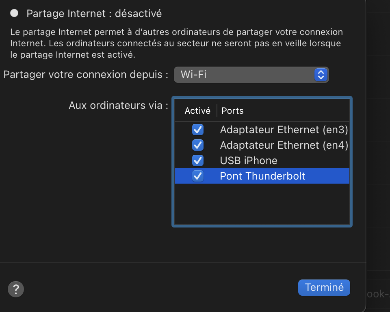
Task: Click the Partager votre connexion depuis label
Action: (86, 75)
